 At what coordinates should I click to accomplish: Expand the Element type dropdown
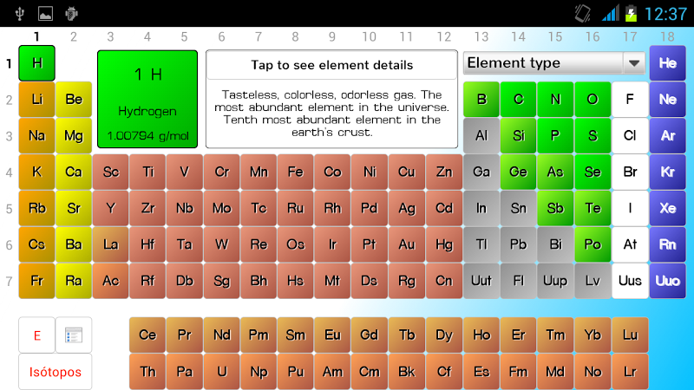pyautogui.click(x=544, y=63)
